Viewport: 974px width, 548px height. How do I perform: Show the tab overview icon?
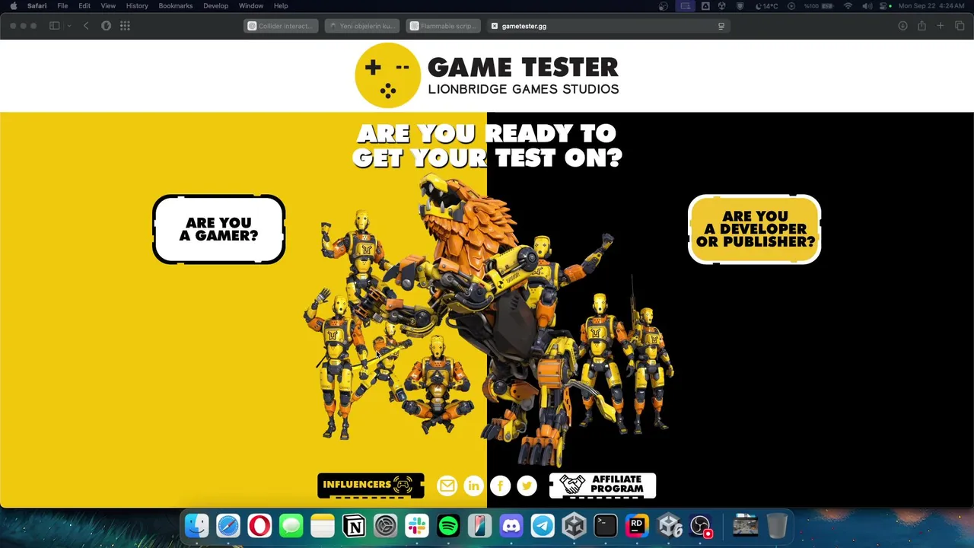(960, 26)
